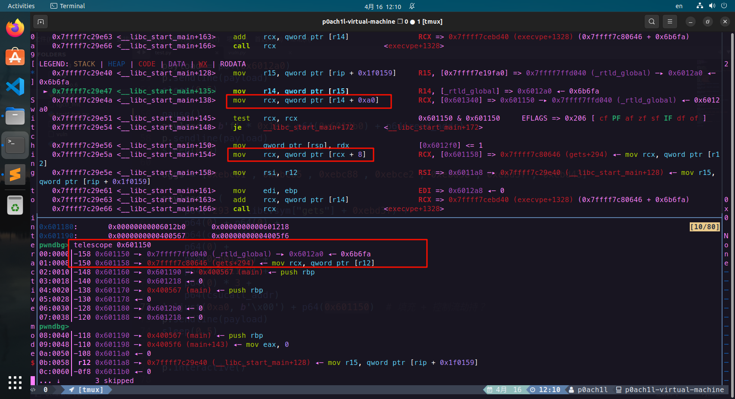Viewport: 735px width, 399px height.
Task: Click the 'telescope 0x601150' command text
Action: (x=112, y=245)
